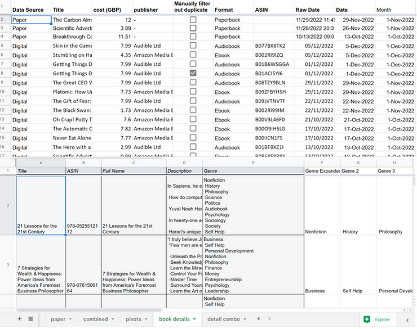This screenshot has height=329, width=417.
Task: Check the box for The Black Swan row
Action: tap(193, 110)
